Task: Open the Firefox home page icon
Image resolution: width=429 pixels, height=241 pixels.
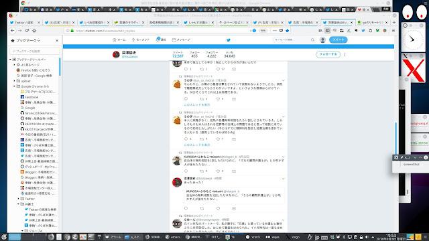Action: [34, 31]
